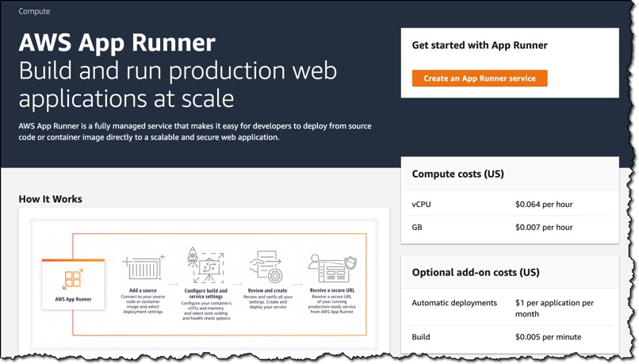Viewport: 639px width, 364px height.
Task: Click arrow between Configure and Review steps
Action: (x=237, y=284)
